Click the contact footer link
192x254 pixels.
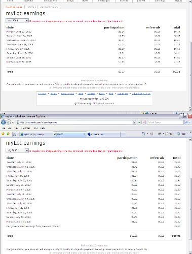pos(91,94)
